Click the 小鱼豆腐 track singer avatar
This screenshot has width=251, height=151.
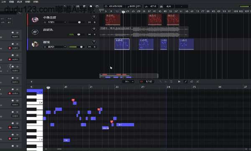(x=35, y=20)
